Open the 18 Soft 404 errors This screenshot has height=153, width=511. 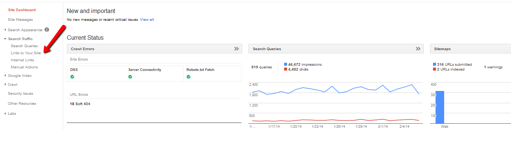(80, 104)
